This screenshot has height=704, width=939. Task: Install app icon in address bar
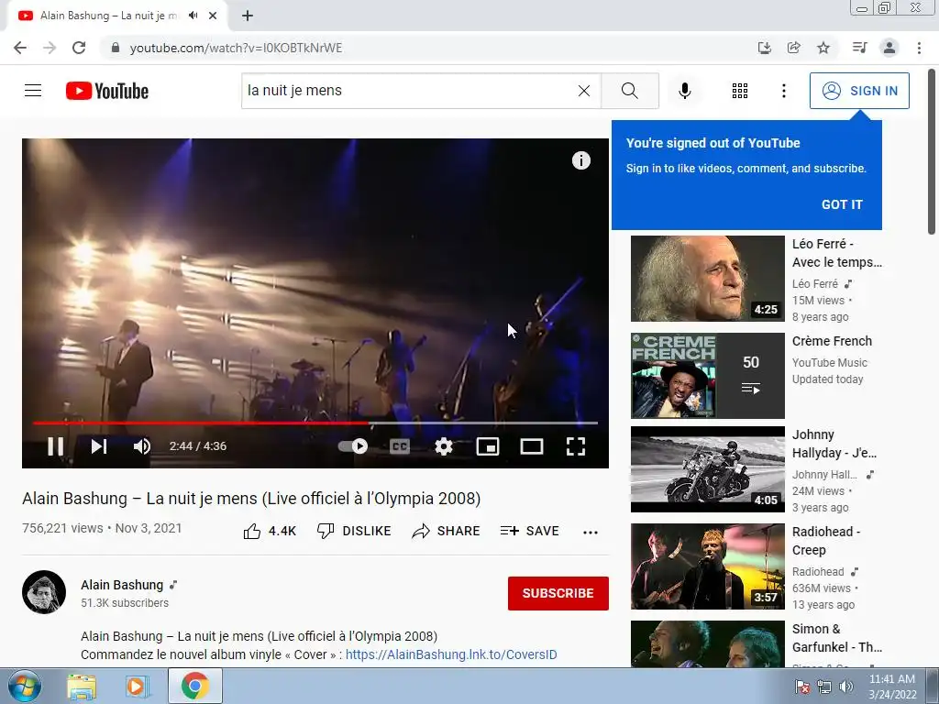[764, 48]
